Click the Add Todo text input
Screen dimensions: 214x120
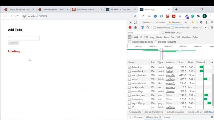point(24,38)
